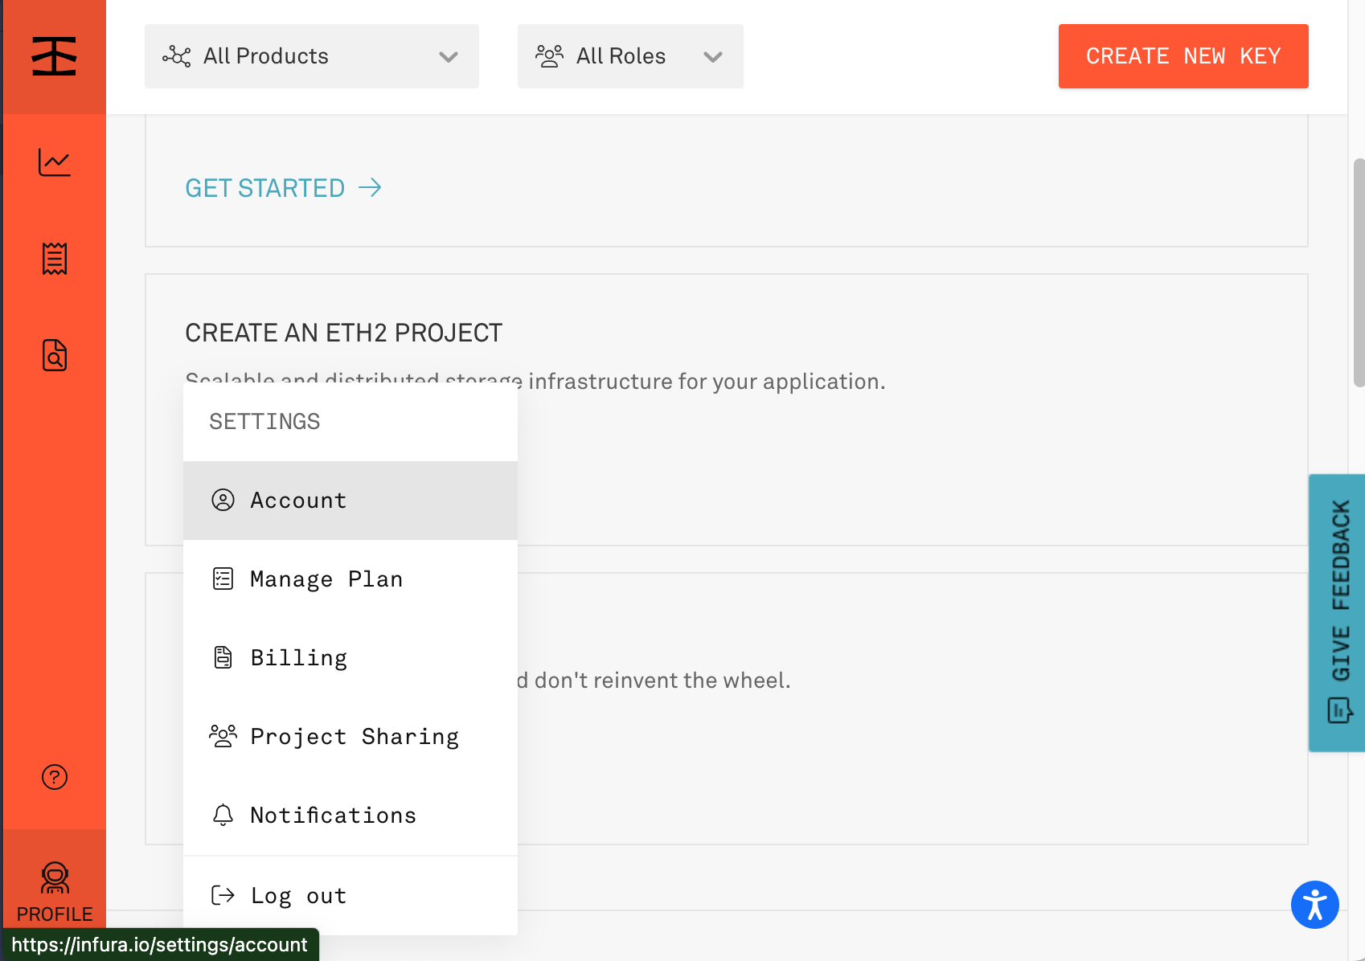Click the feedback note icon on side tab
The image size is (1365, 961).
(1340, 710)
